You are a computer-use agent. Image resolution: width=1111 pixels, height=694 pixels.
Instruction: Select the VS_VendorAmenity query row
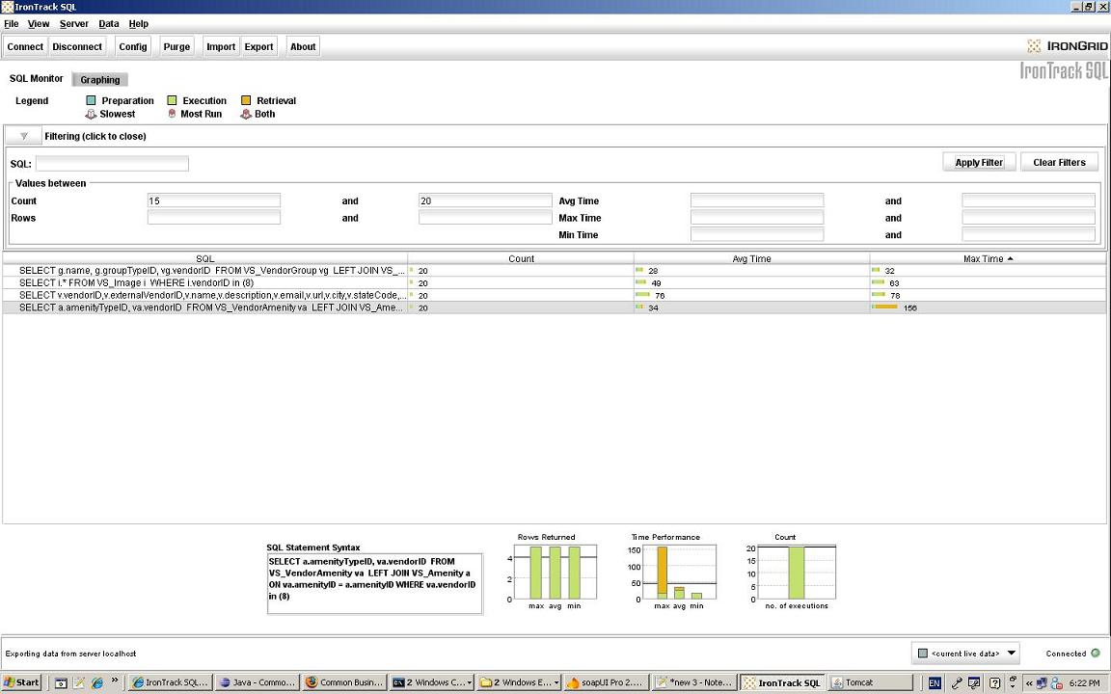555,307
